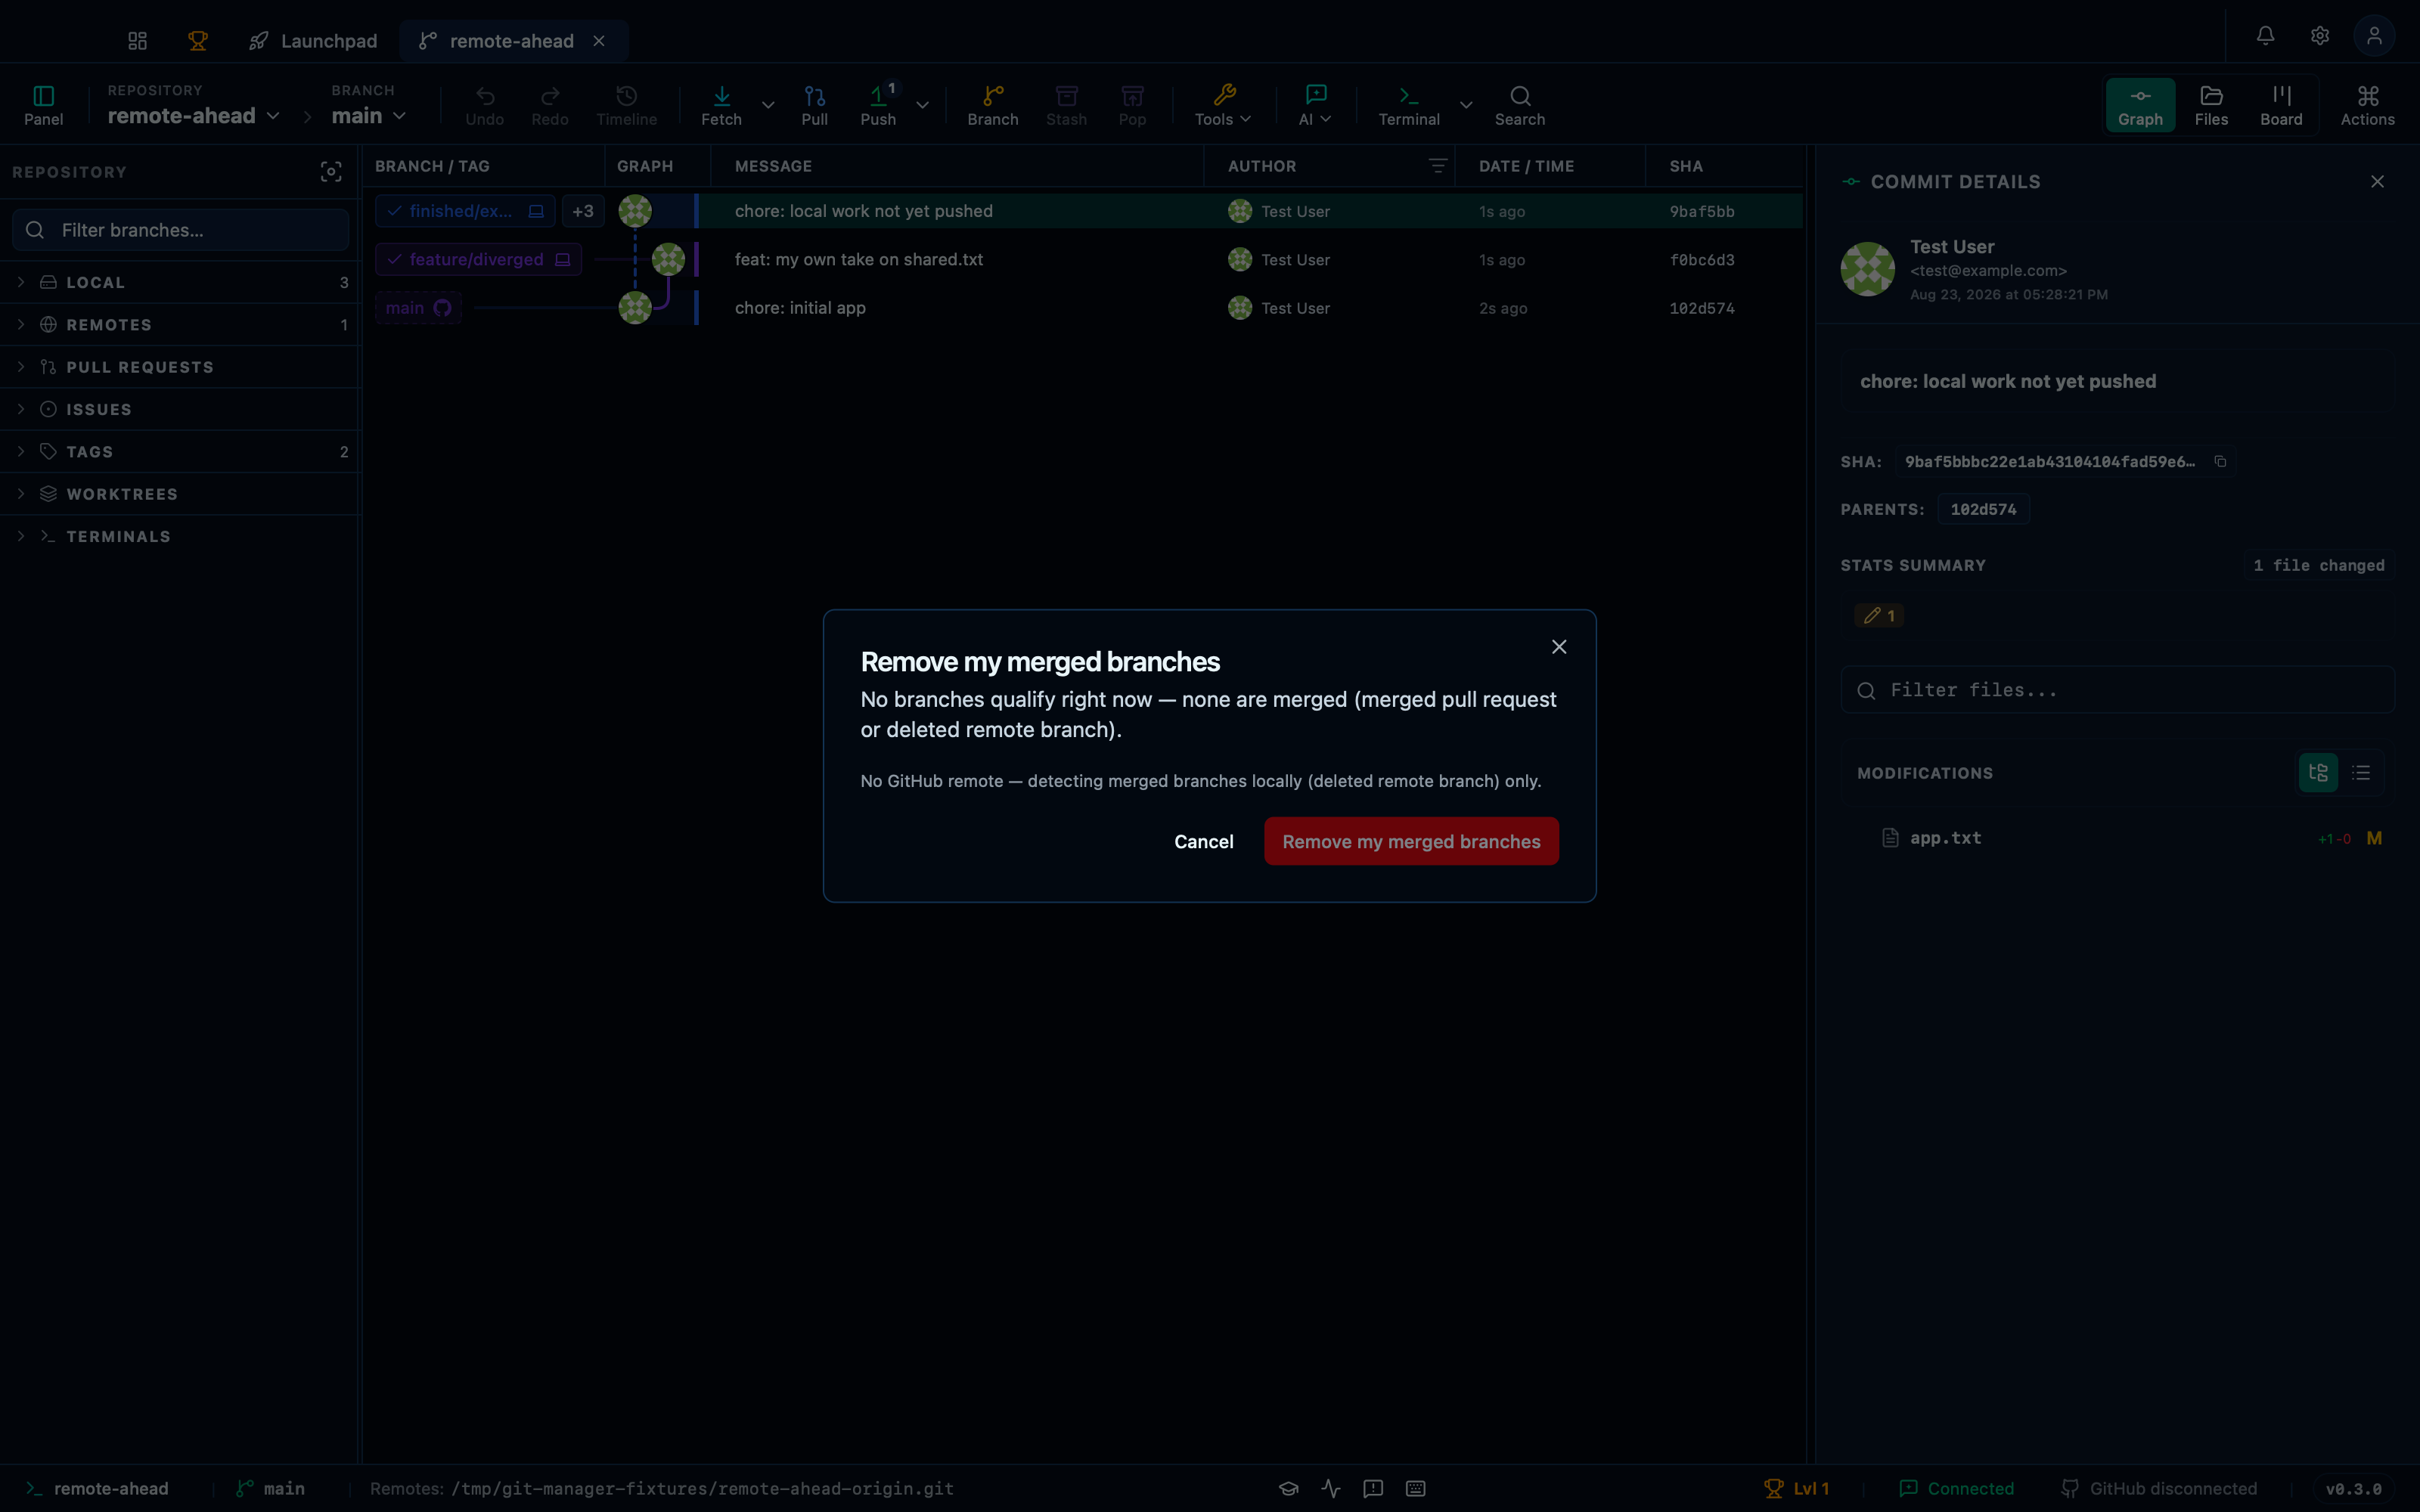Switch to Files view
This screenshot has width=2420, height=1512.
click(x=2211, y=105)
